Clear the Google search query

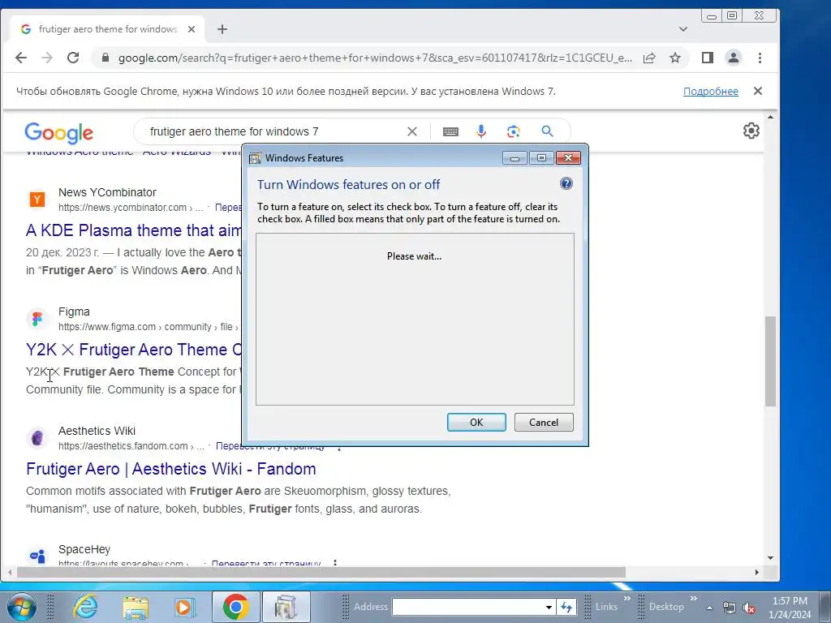pyautogui.click(x=411, y=131)
